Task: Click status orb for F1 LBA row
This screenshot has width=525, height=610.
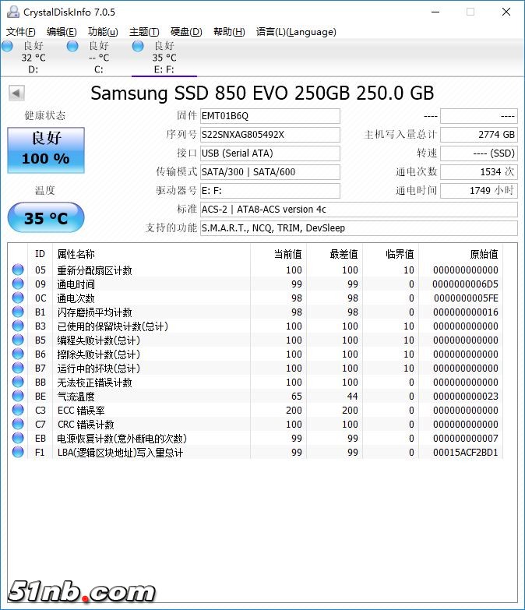Action: coord(18,453)
